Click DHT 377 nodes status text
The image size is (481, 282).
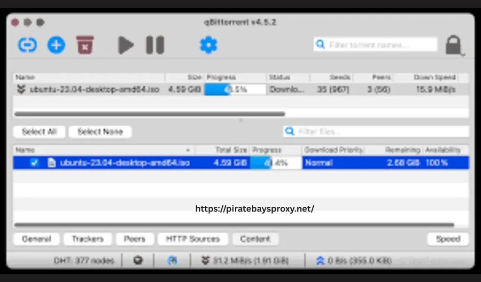84,261
